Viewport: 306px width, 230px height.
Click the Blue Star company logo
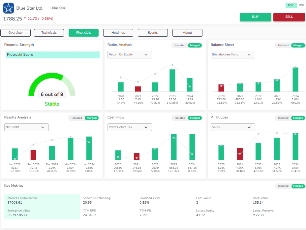(x=9, y=8)
